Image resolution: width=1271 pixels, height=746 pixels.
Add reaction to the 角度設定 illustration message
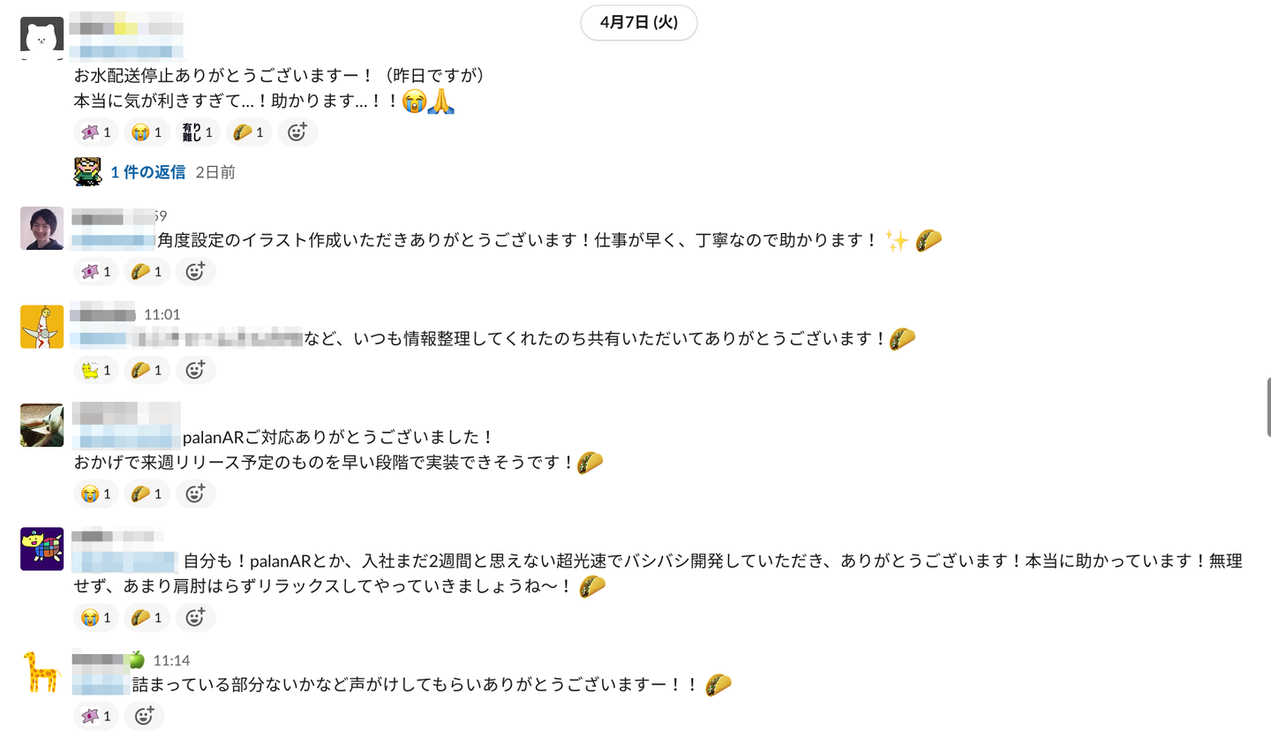tap(195, 272)
